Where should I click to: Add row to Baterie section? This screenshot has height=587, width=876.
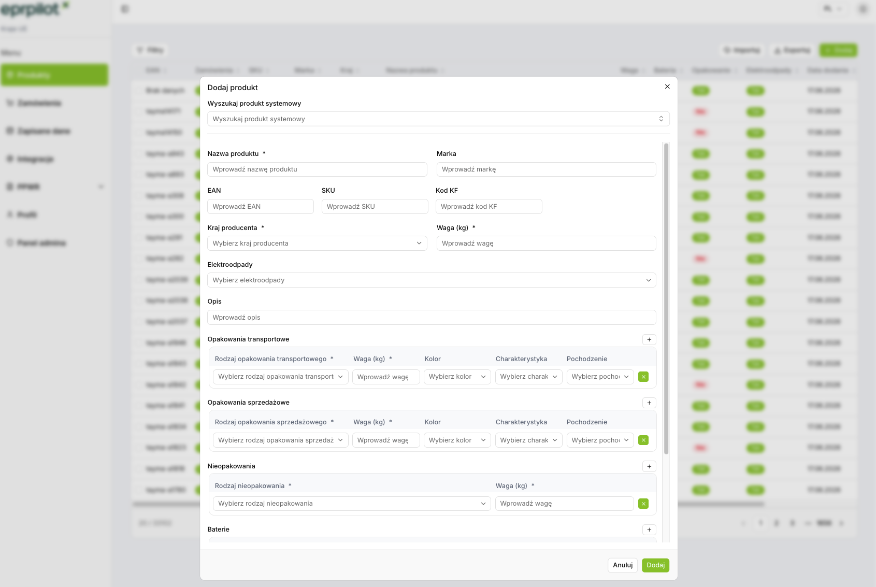coord(649,529)
